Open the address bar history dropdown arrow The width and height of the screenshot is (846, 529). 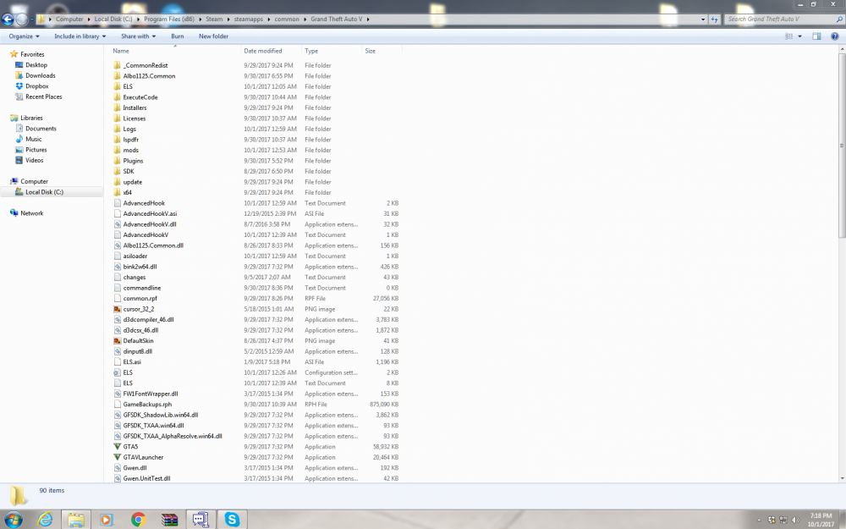pos(702,19)
